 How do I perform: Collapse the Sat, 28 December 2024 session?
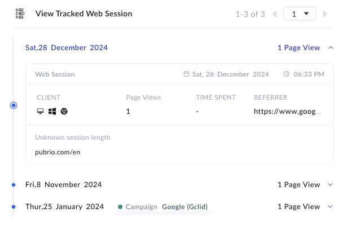click(x=331, y=48)
